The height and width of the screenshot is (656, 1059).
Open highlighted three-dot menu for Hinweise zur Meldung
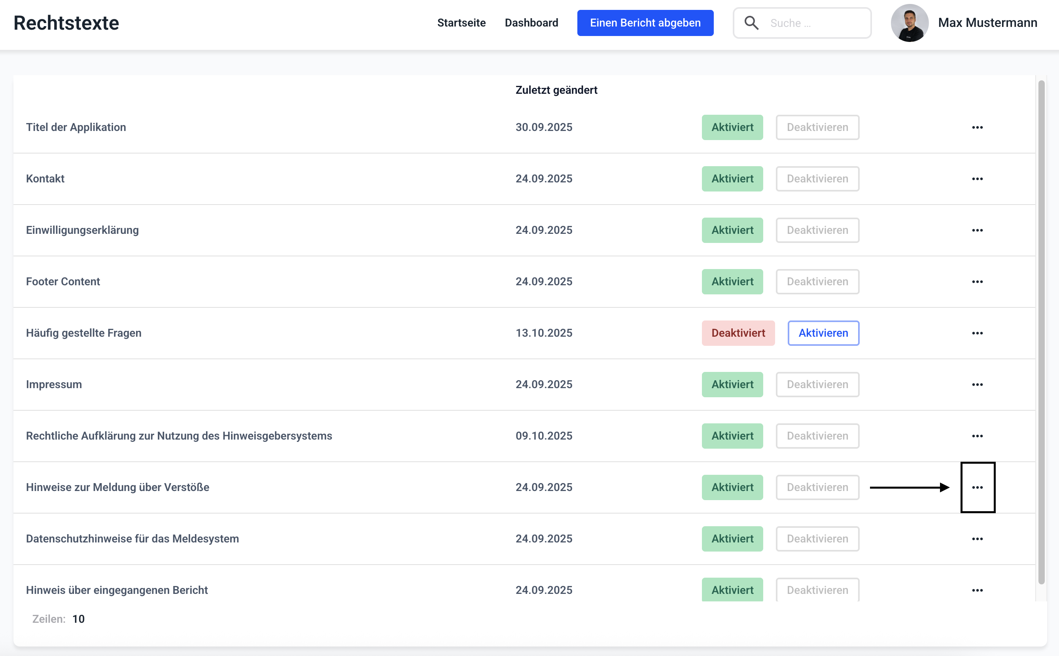pos(977,487)
